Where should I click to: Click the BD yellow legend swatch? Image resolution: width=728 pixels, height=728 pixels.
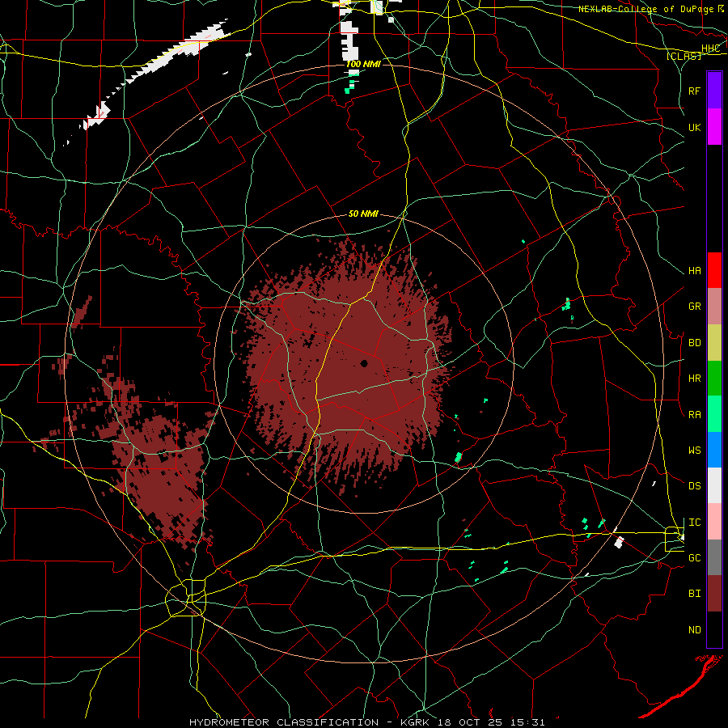click(714, 343)
